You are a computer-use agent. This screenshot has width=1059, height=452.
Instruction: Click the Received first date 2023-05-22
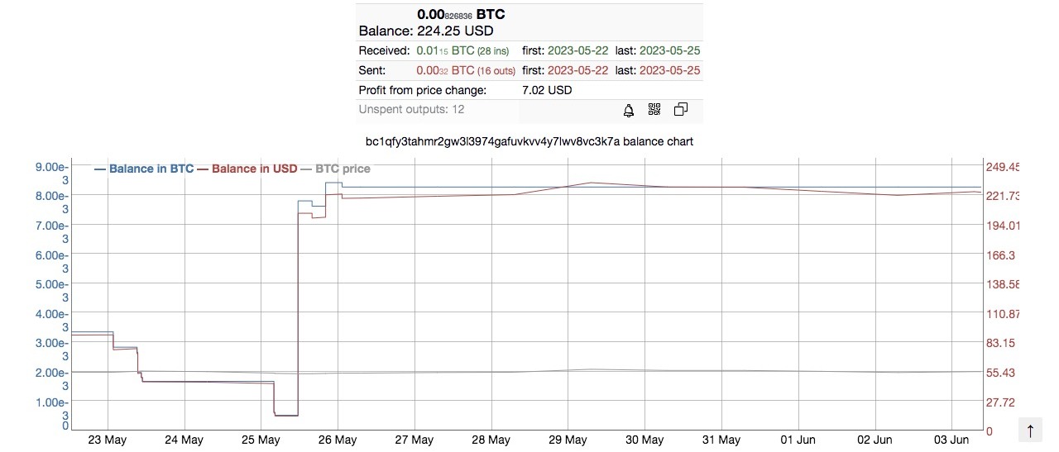[x=577, y=50]
